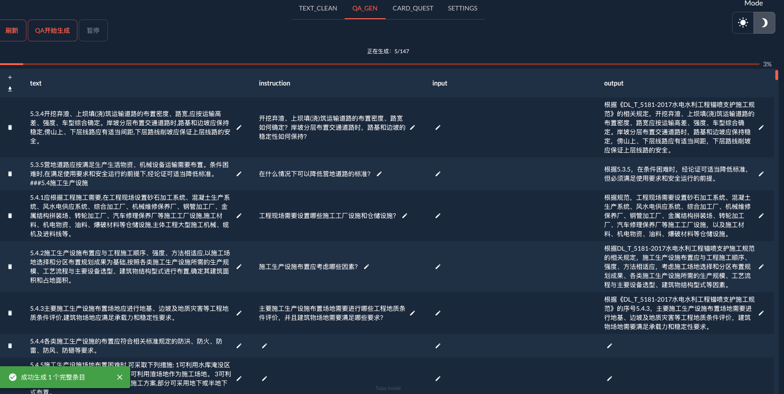This screenshot has height=394, width=784.
Task: Click the generation progress bar
Action: click(380, 64)
